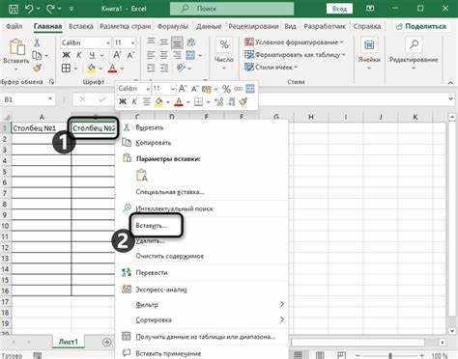This screenshot has width=458, height=359.
Task: Open the ribbon font size dropdown
Action: pos(133,42)
